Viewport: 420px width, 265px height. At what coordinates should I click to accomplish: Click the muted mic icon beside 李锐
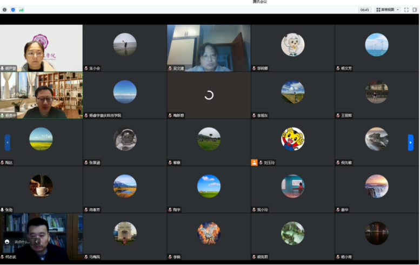(170, 257)
